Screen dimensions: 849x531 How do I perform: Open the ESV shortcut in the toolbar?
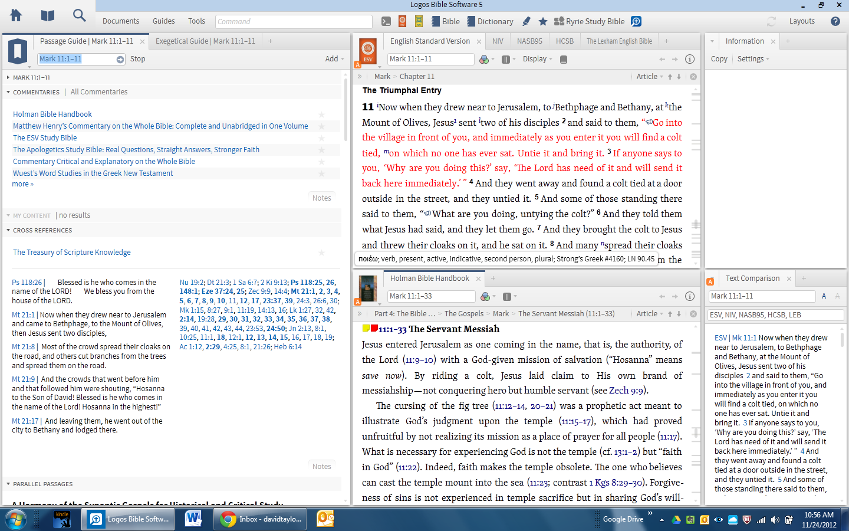click(402, 21)
